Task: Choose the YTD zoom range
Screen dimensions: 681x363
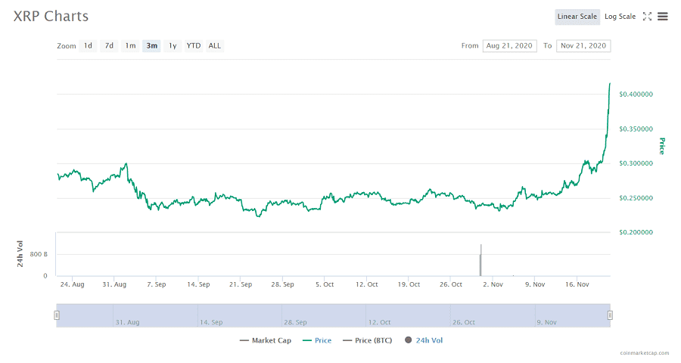Action: click(x=194, y=45)
